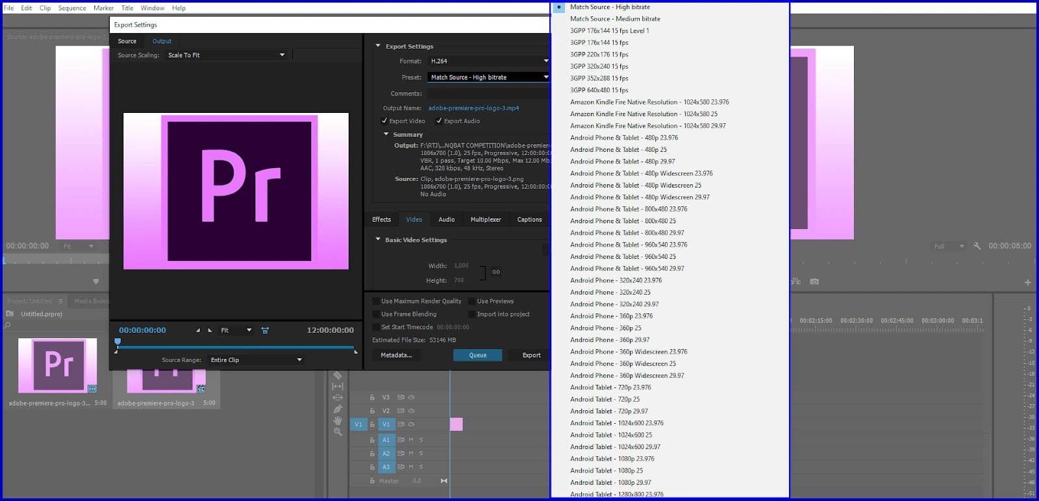This screenshot has height=501, width=1039.
Task: Click the width-height link constraint icon
Action: click(x=496, y=272)
